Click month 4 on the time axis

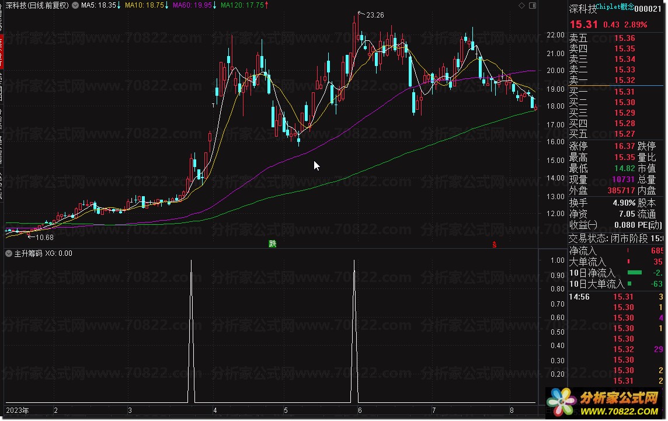click(x=215, y=410)
